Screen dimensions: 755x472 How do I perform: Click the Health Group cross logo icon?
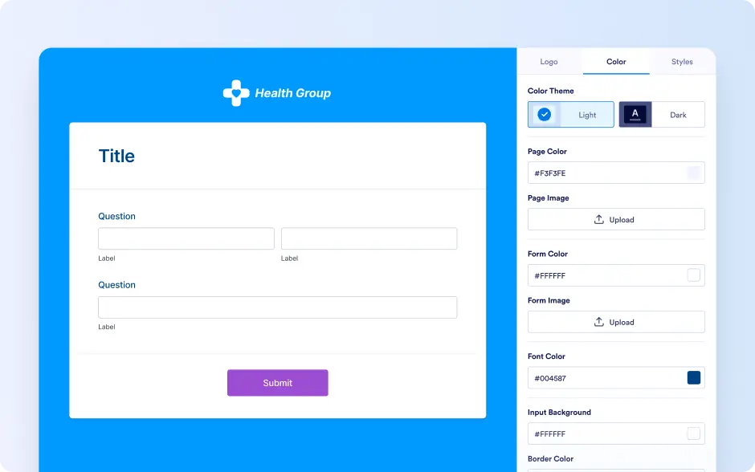236,93
